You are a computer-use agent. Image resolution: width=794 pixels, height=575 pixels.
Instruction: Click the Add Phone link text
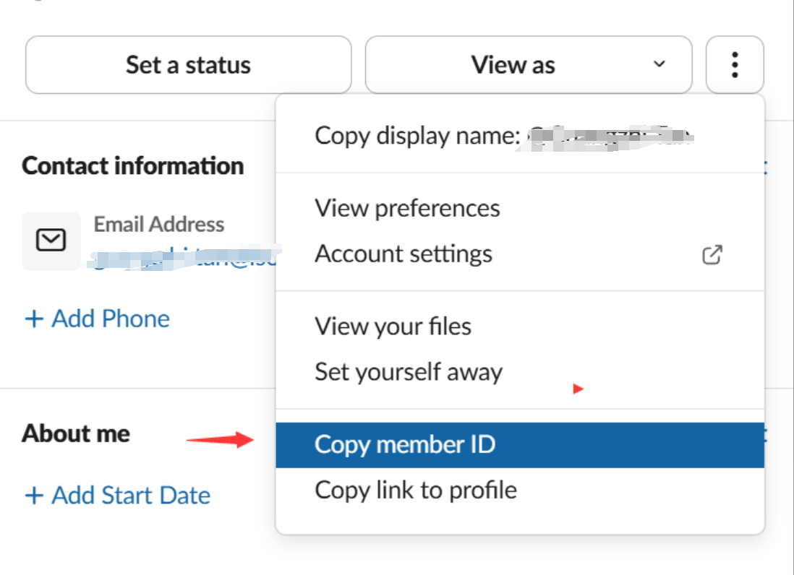click(x=111, y=319)
